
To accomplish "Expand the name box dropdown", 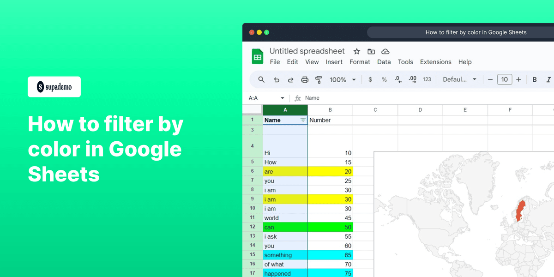I will [x=283, y=98].
